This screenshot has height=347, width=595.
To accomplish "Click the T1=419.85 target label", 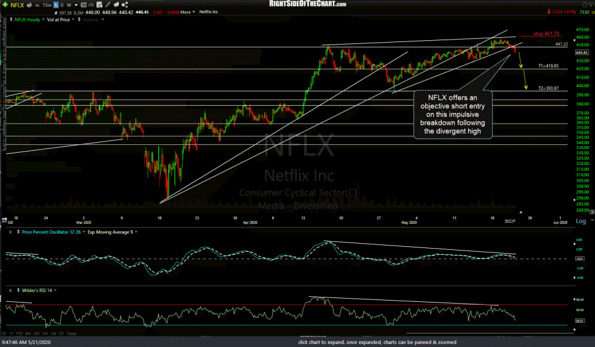I will click(549, 66).
